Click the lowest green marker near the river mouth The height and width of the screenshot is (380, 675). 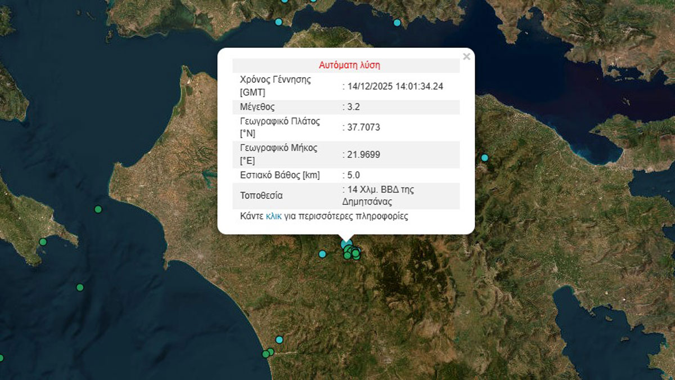[266, 355]
